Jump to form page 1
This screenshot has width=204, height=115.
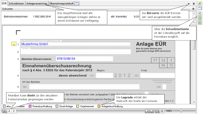tap(5, 111)
